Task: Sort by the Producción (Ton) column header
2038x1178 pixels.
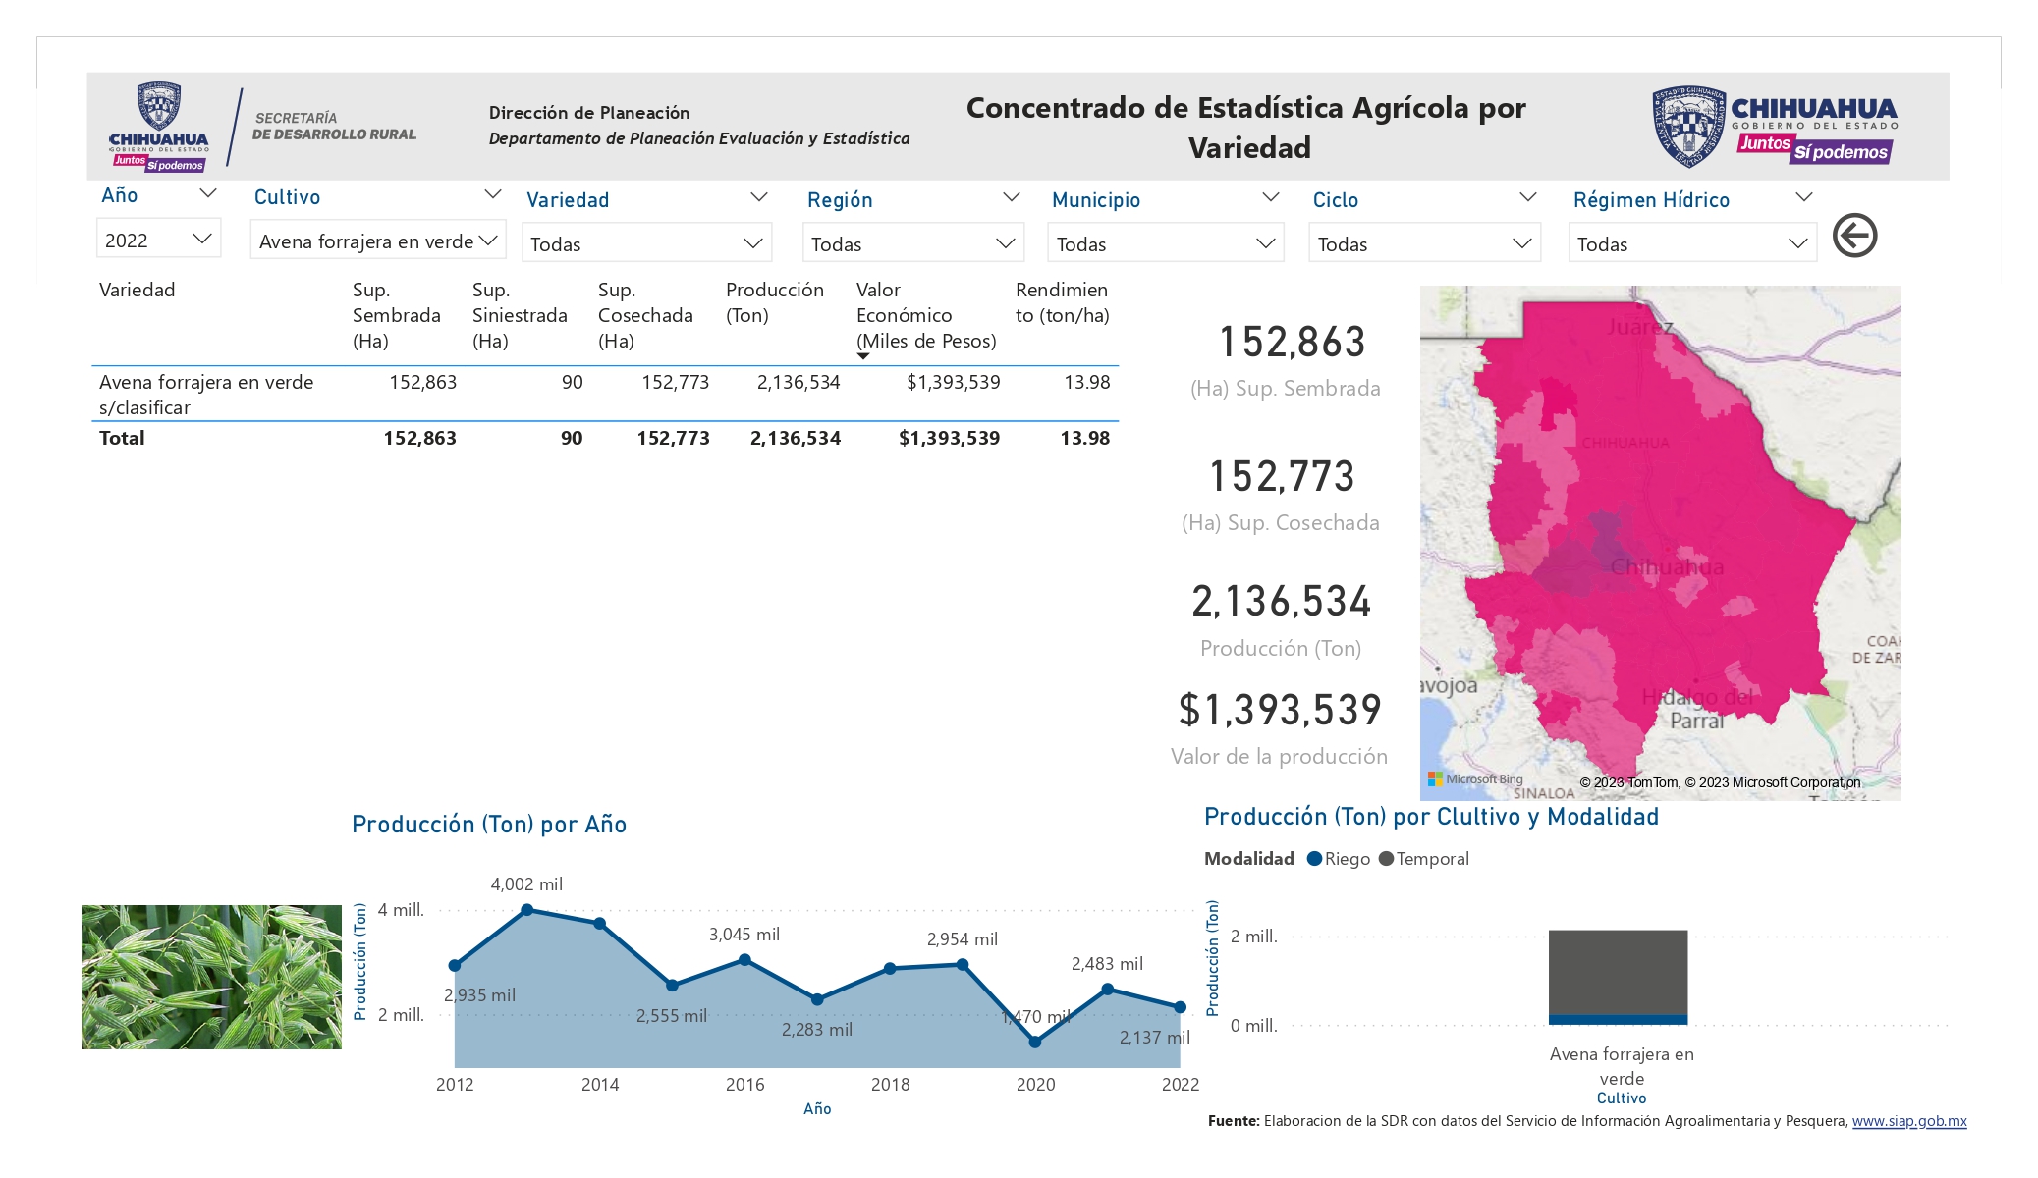Action: [775, 302]
